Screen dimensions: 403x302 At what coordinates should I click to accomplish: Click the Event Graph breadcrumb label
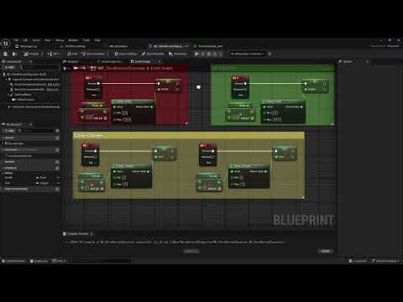tap(161, 68)
